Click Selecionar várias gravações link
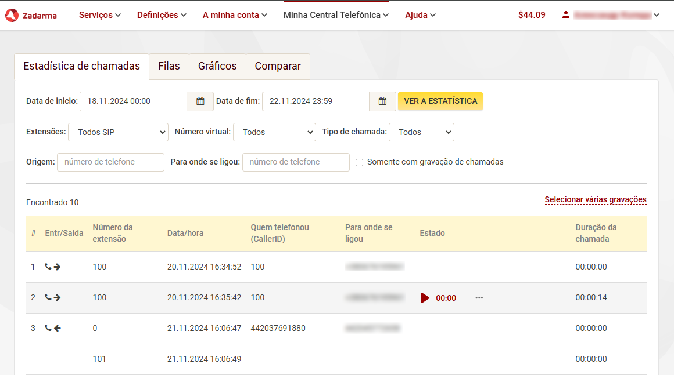This screenshot has height=375, width=674. (x=596, y=200)
